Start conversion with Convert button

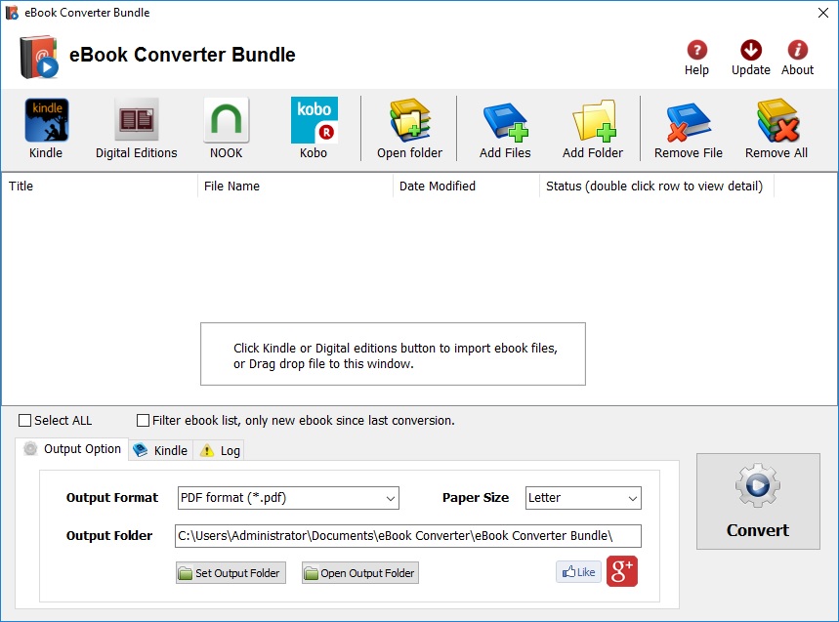click(758, 501)
